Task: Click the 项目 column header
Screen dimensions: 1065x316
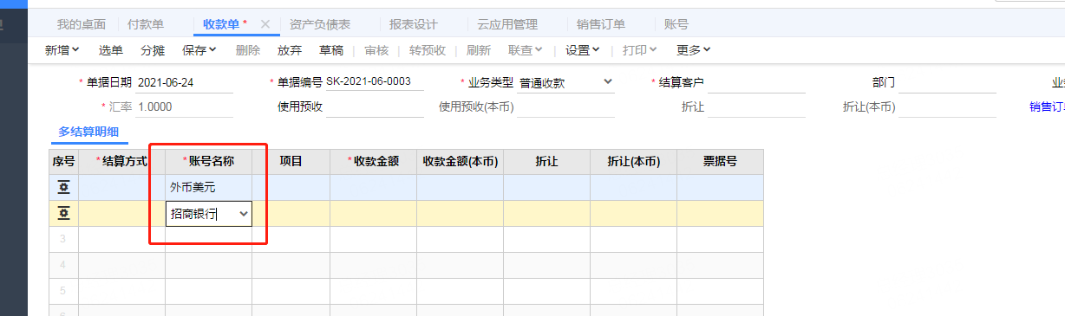Action: 291,162
